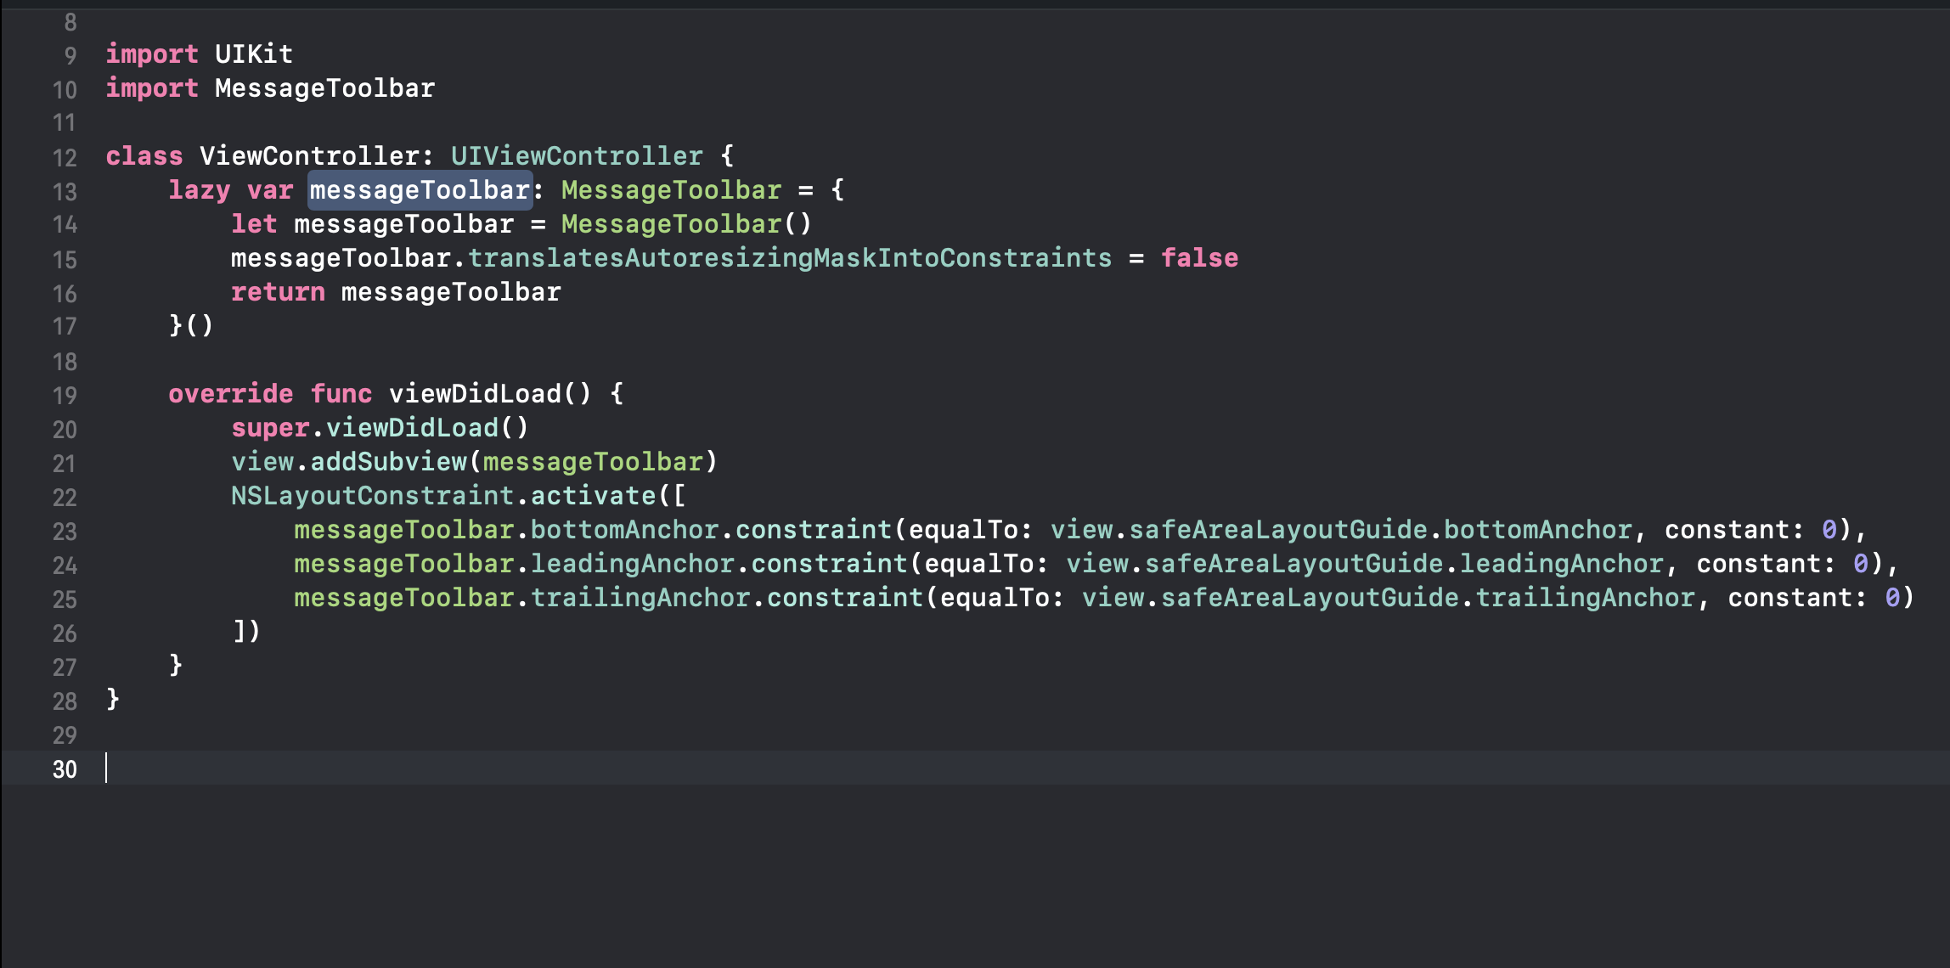Click line number 13 in the gutter

pyautogui.click(x=65, y=192)
